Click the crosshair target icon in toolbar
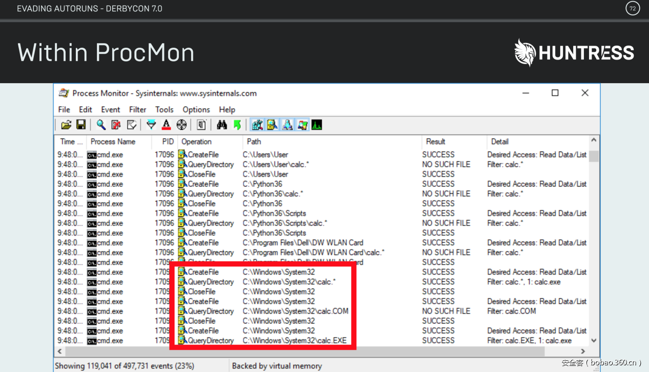 coord(181,125)
